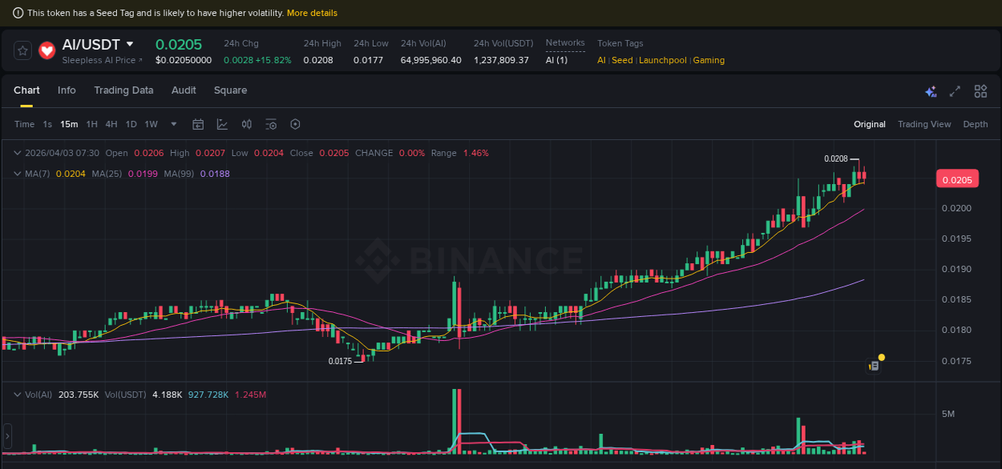Click the info icon in the Seed Tag banner
1002x469 pixels.
(x=18, y=12)
